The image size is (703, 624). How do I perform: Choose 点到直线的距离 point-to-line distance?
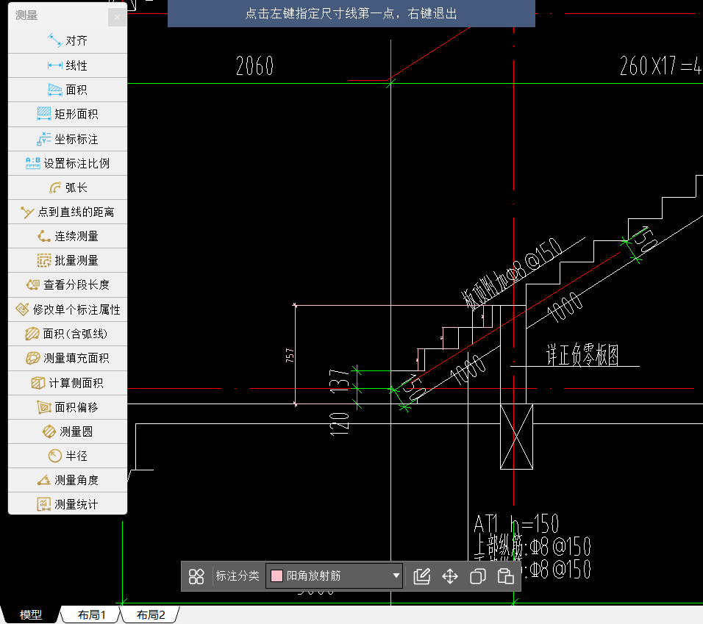68,212
